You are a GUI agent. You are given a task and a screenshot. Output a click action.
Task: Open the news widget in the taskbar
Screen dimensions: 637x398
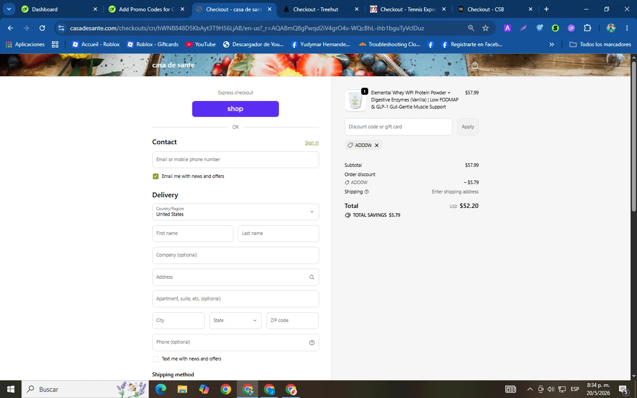tap(510, 389)
